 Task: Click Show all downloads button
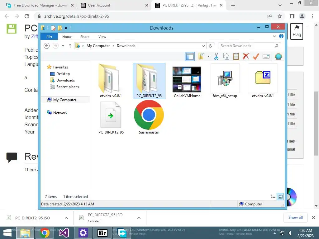[295, 218]
